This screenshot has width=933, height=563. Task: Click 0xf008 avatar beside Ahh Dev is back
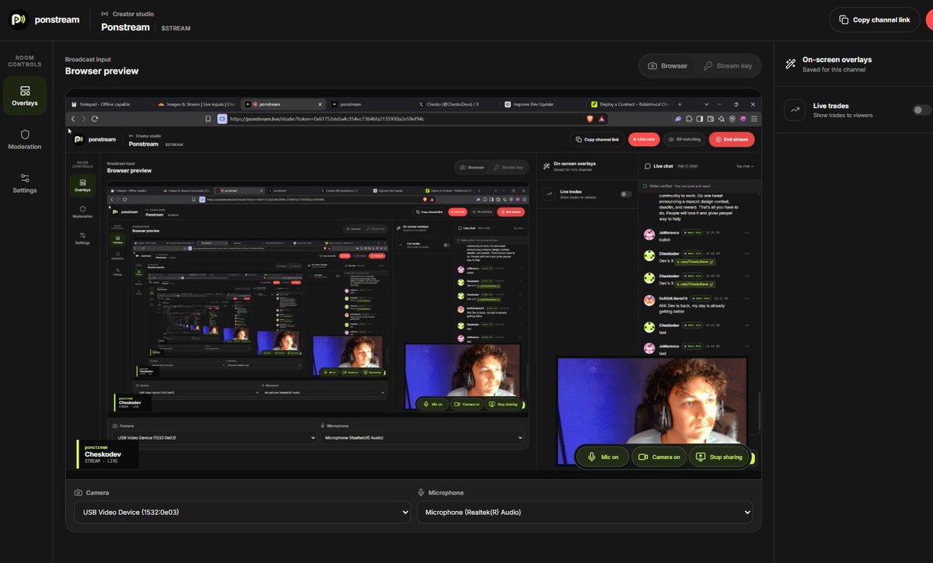[x=649, y=301]
